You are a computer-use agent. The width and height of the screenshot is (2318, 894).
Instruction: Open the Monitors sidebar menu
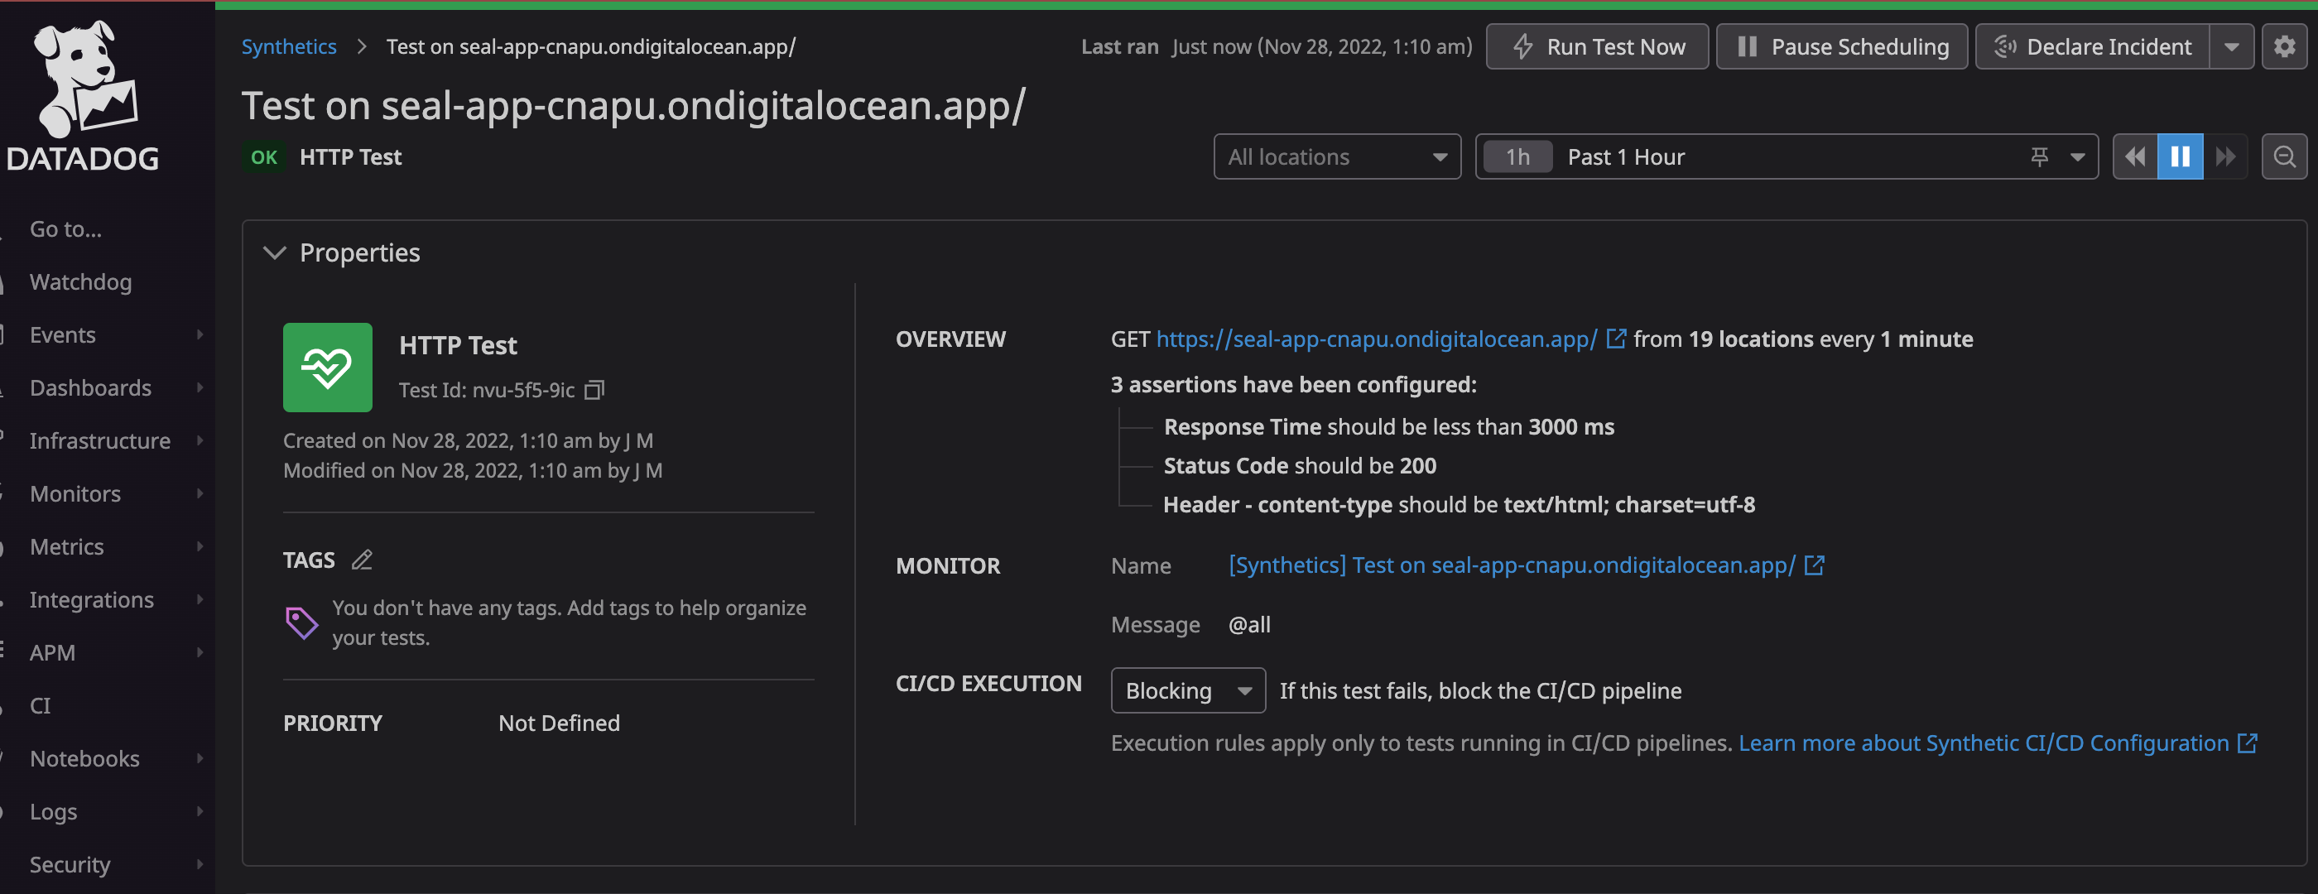click(x=75, y=493)
